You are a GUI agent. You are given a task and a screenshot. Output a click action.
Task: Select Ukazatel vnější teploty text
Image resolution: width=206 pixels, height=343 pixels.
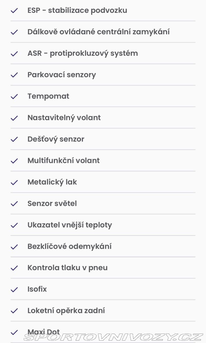click(x=70, y=225)
